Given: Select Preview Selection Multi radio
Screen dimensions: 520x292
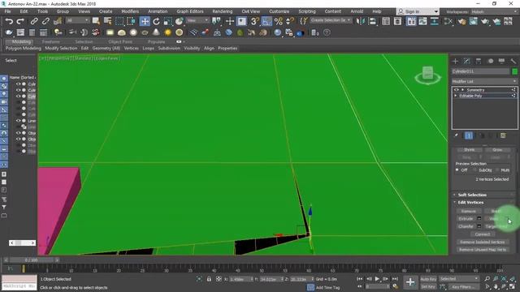Looking at the screenshot, I should 497,170.
